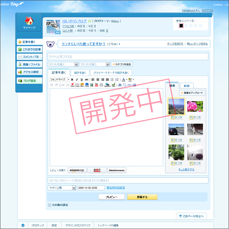The width and height of the screenshot is (229, 229).
Task: Select the black car image thumbnail
Action: [176, 129]
